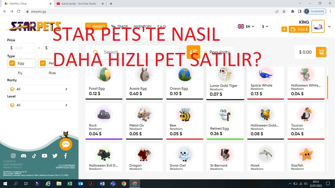Bookmark this page with star icon
The image size is (335, 188).
pos(284,11)
